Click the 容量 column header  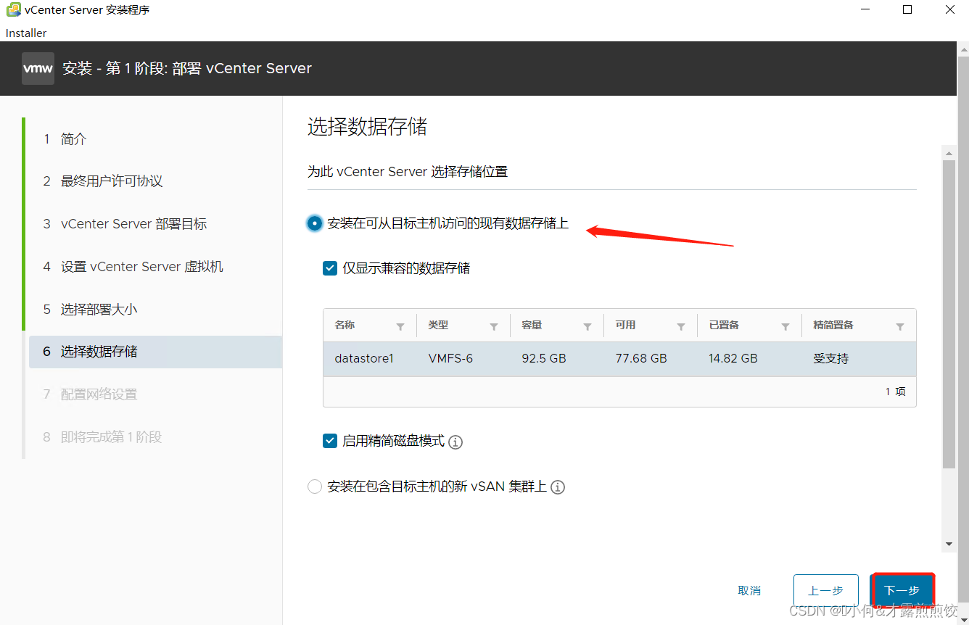[x=532, y=325]
